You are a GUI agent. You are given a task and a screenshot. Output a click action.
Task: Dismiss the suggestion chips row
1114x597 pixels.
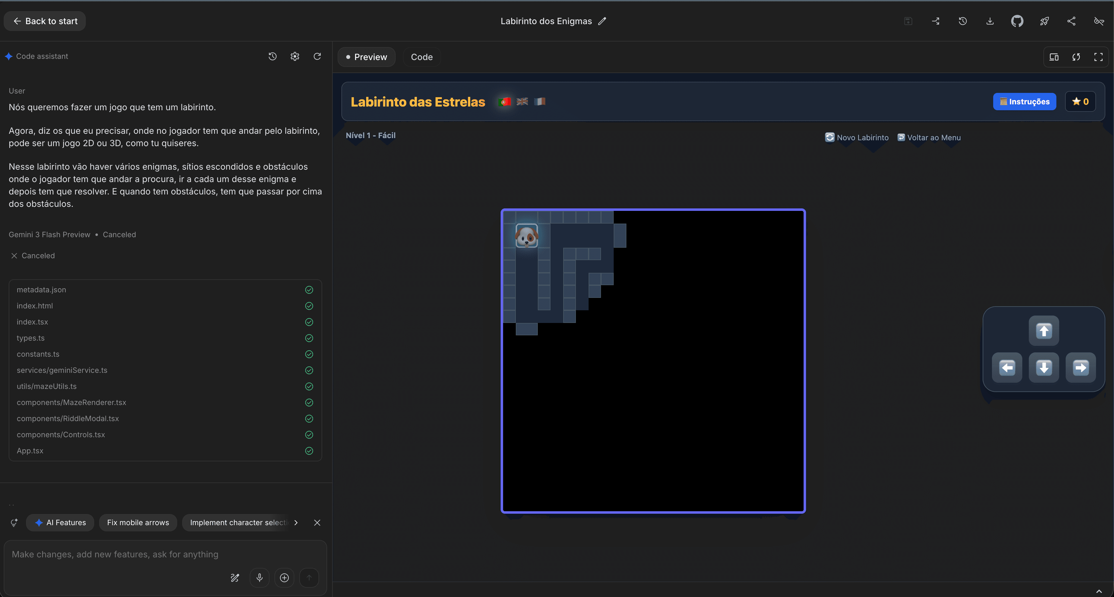point(317,522)
